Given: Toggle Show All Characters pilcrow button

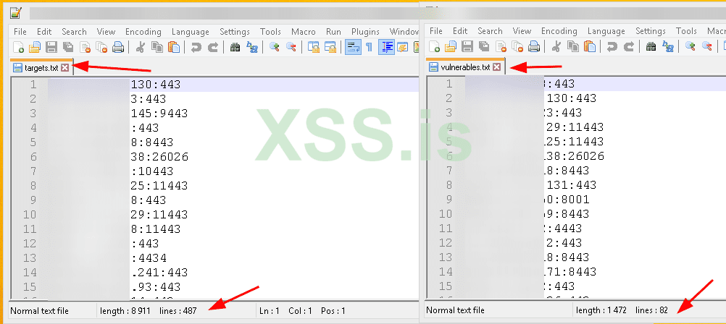Looking at the screenshot, I should [x=369, y=47].
